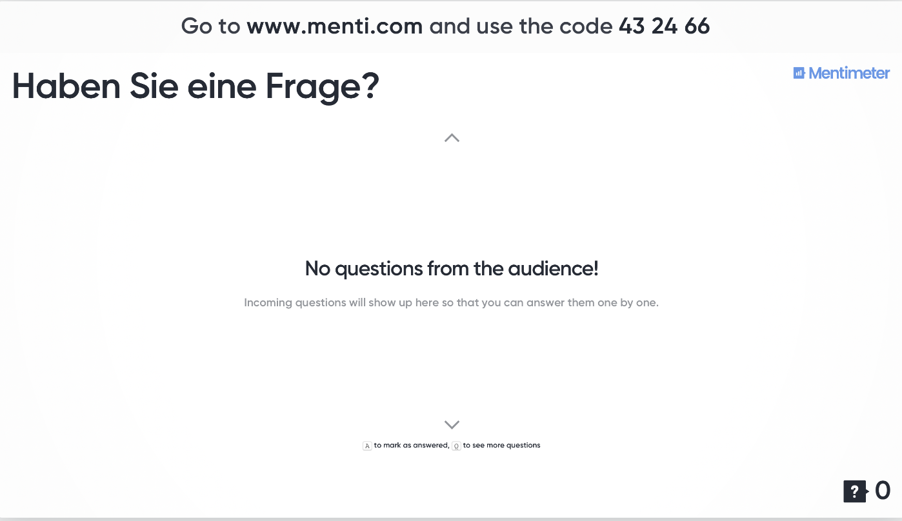The image size is (902, 521).
Task: Click the word "Haben" in the title
Action: click(66, 86)
